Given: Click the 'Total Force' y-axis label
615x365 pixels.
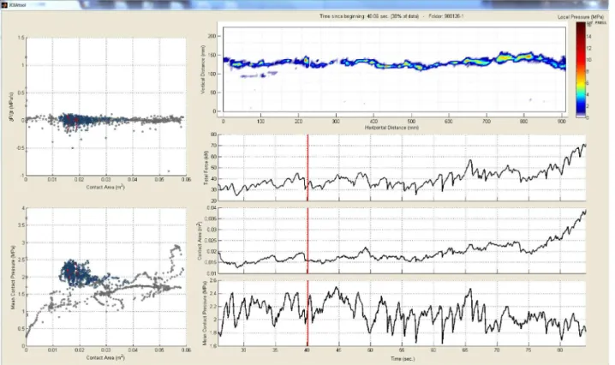Looking at the screenshot, I should (x=206, y=168).
